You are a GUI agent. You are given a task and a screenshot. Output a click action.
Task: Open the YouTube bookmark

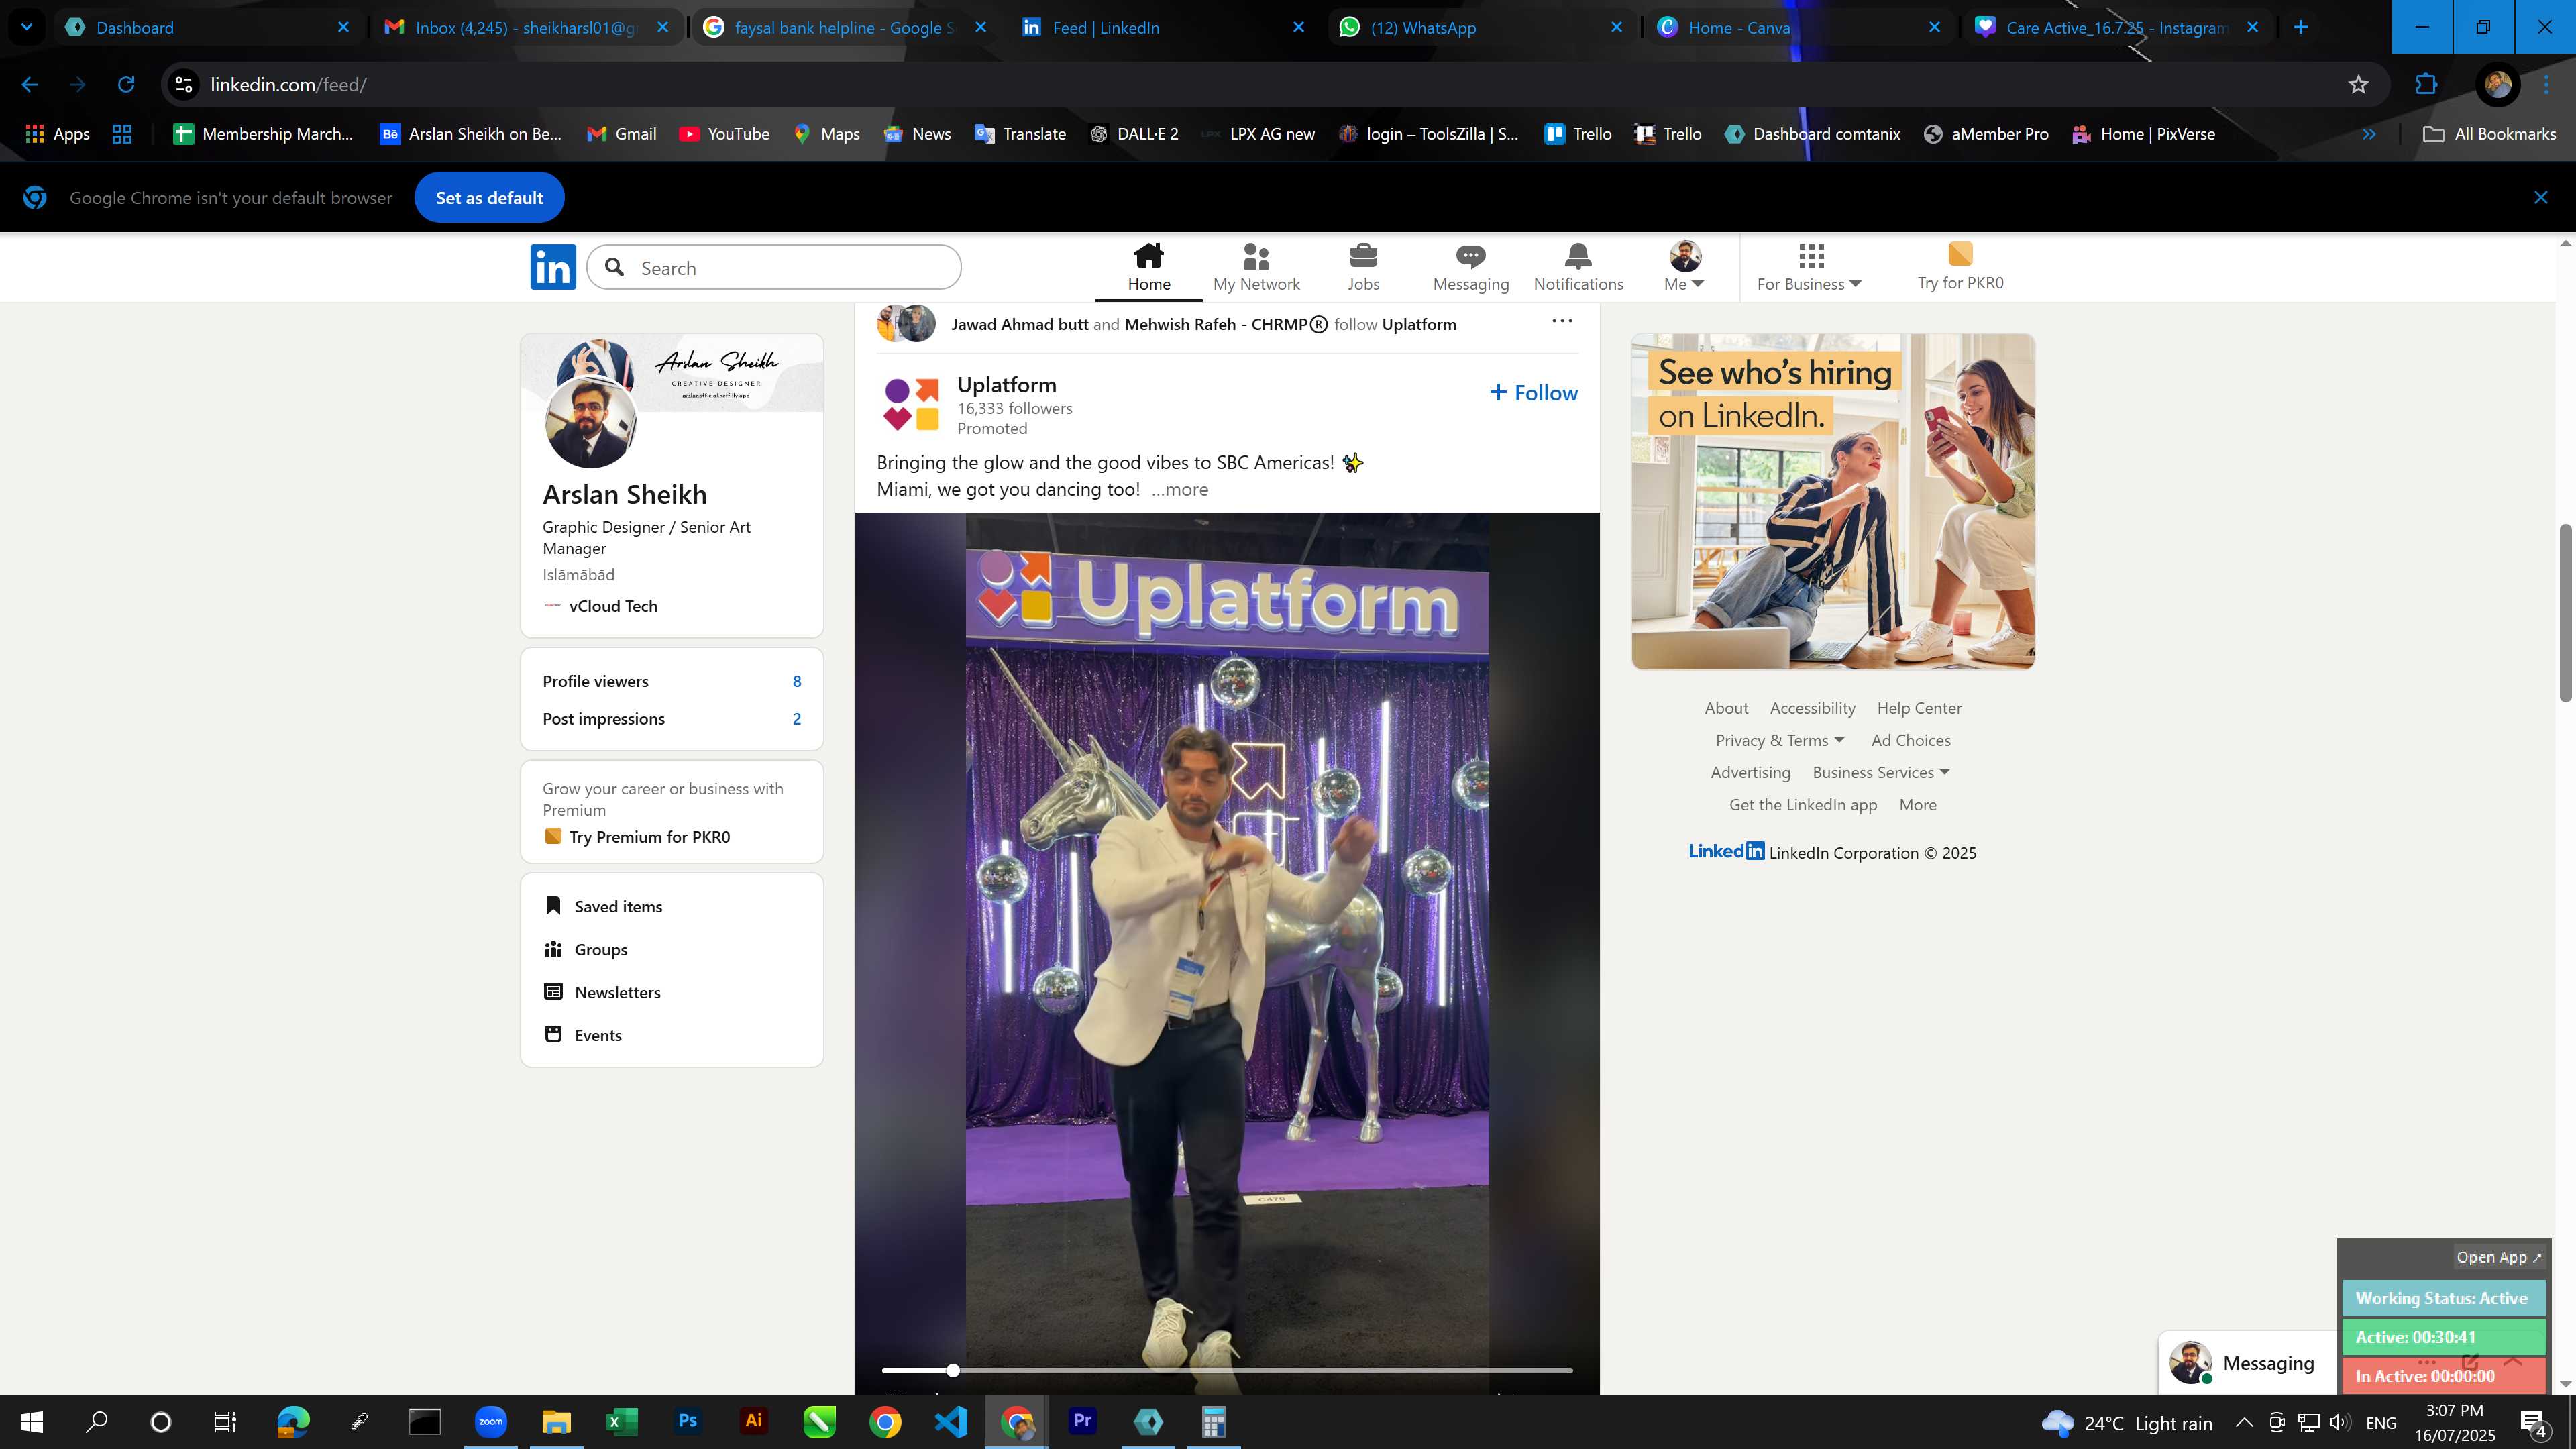(724, 133)
